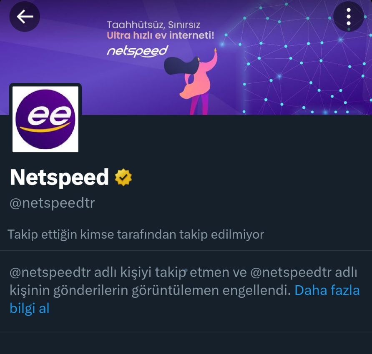Screen dimensions: 372x354
Task: Tap 'Taahhütsüz, Sınırsız' banner headline
Action: 153,25
